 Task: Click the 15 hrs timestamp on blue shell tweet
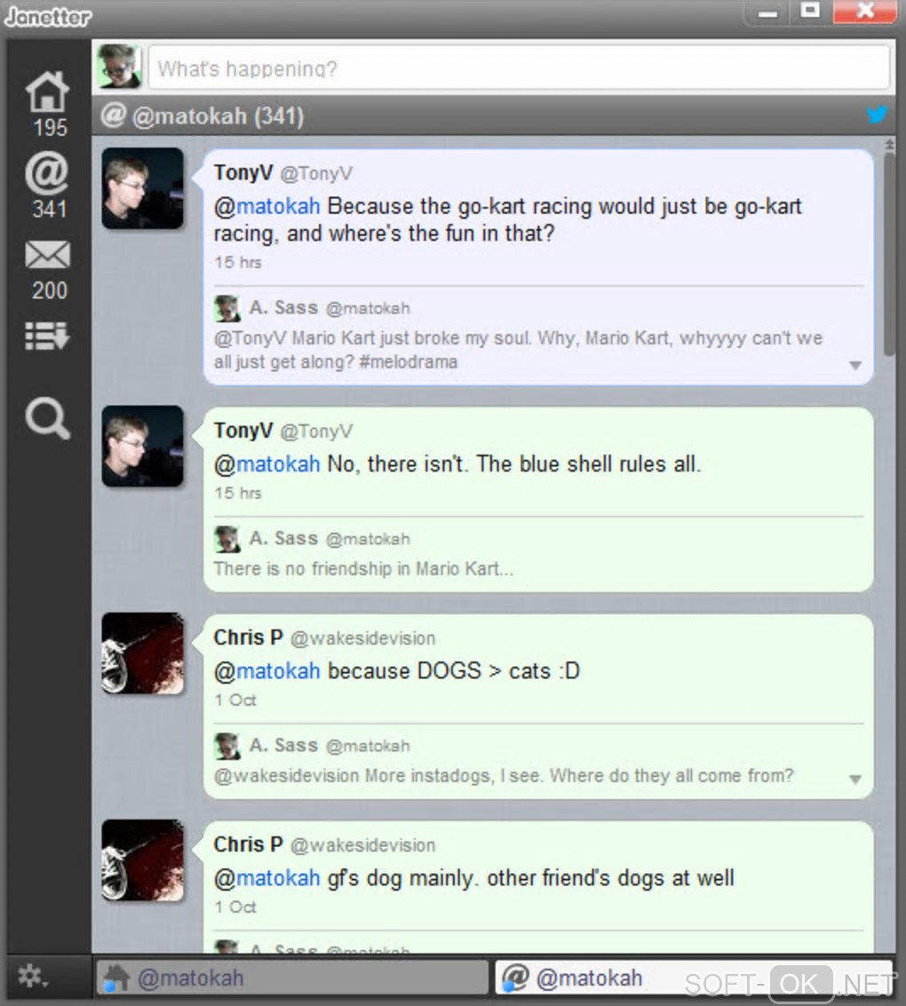238,494
